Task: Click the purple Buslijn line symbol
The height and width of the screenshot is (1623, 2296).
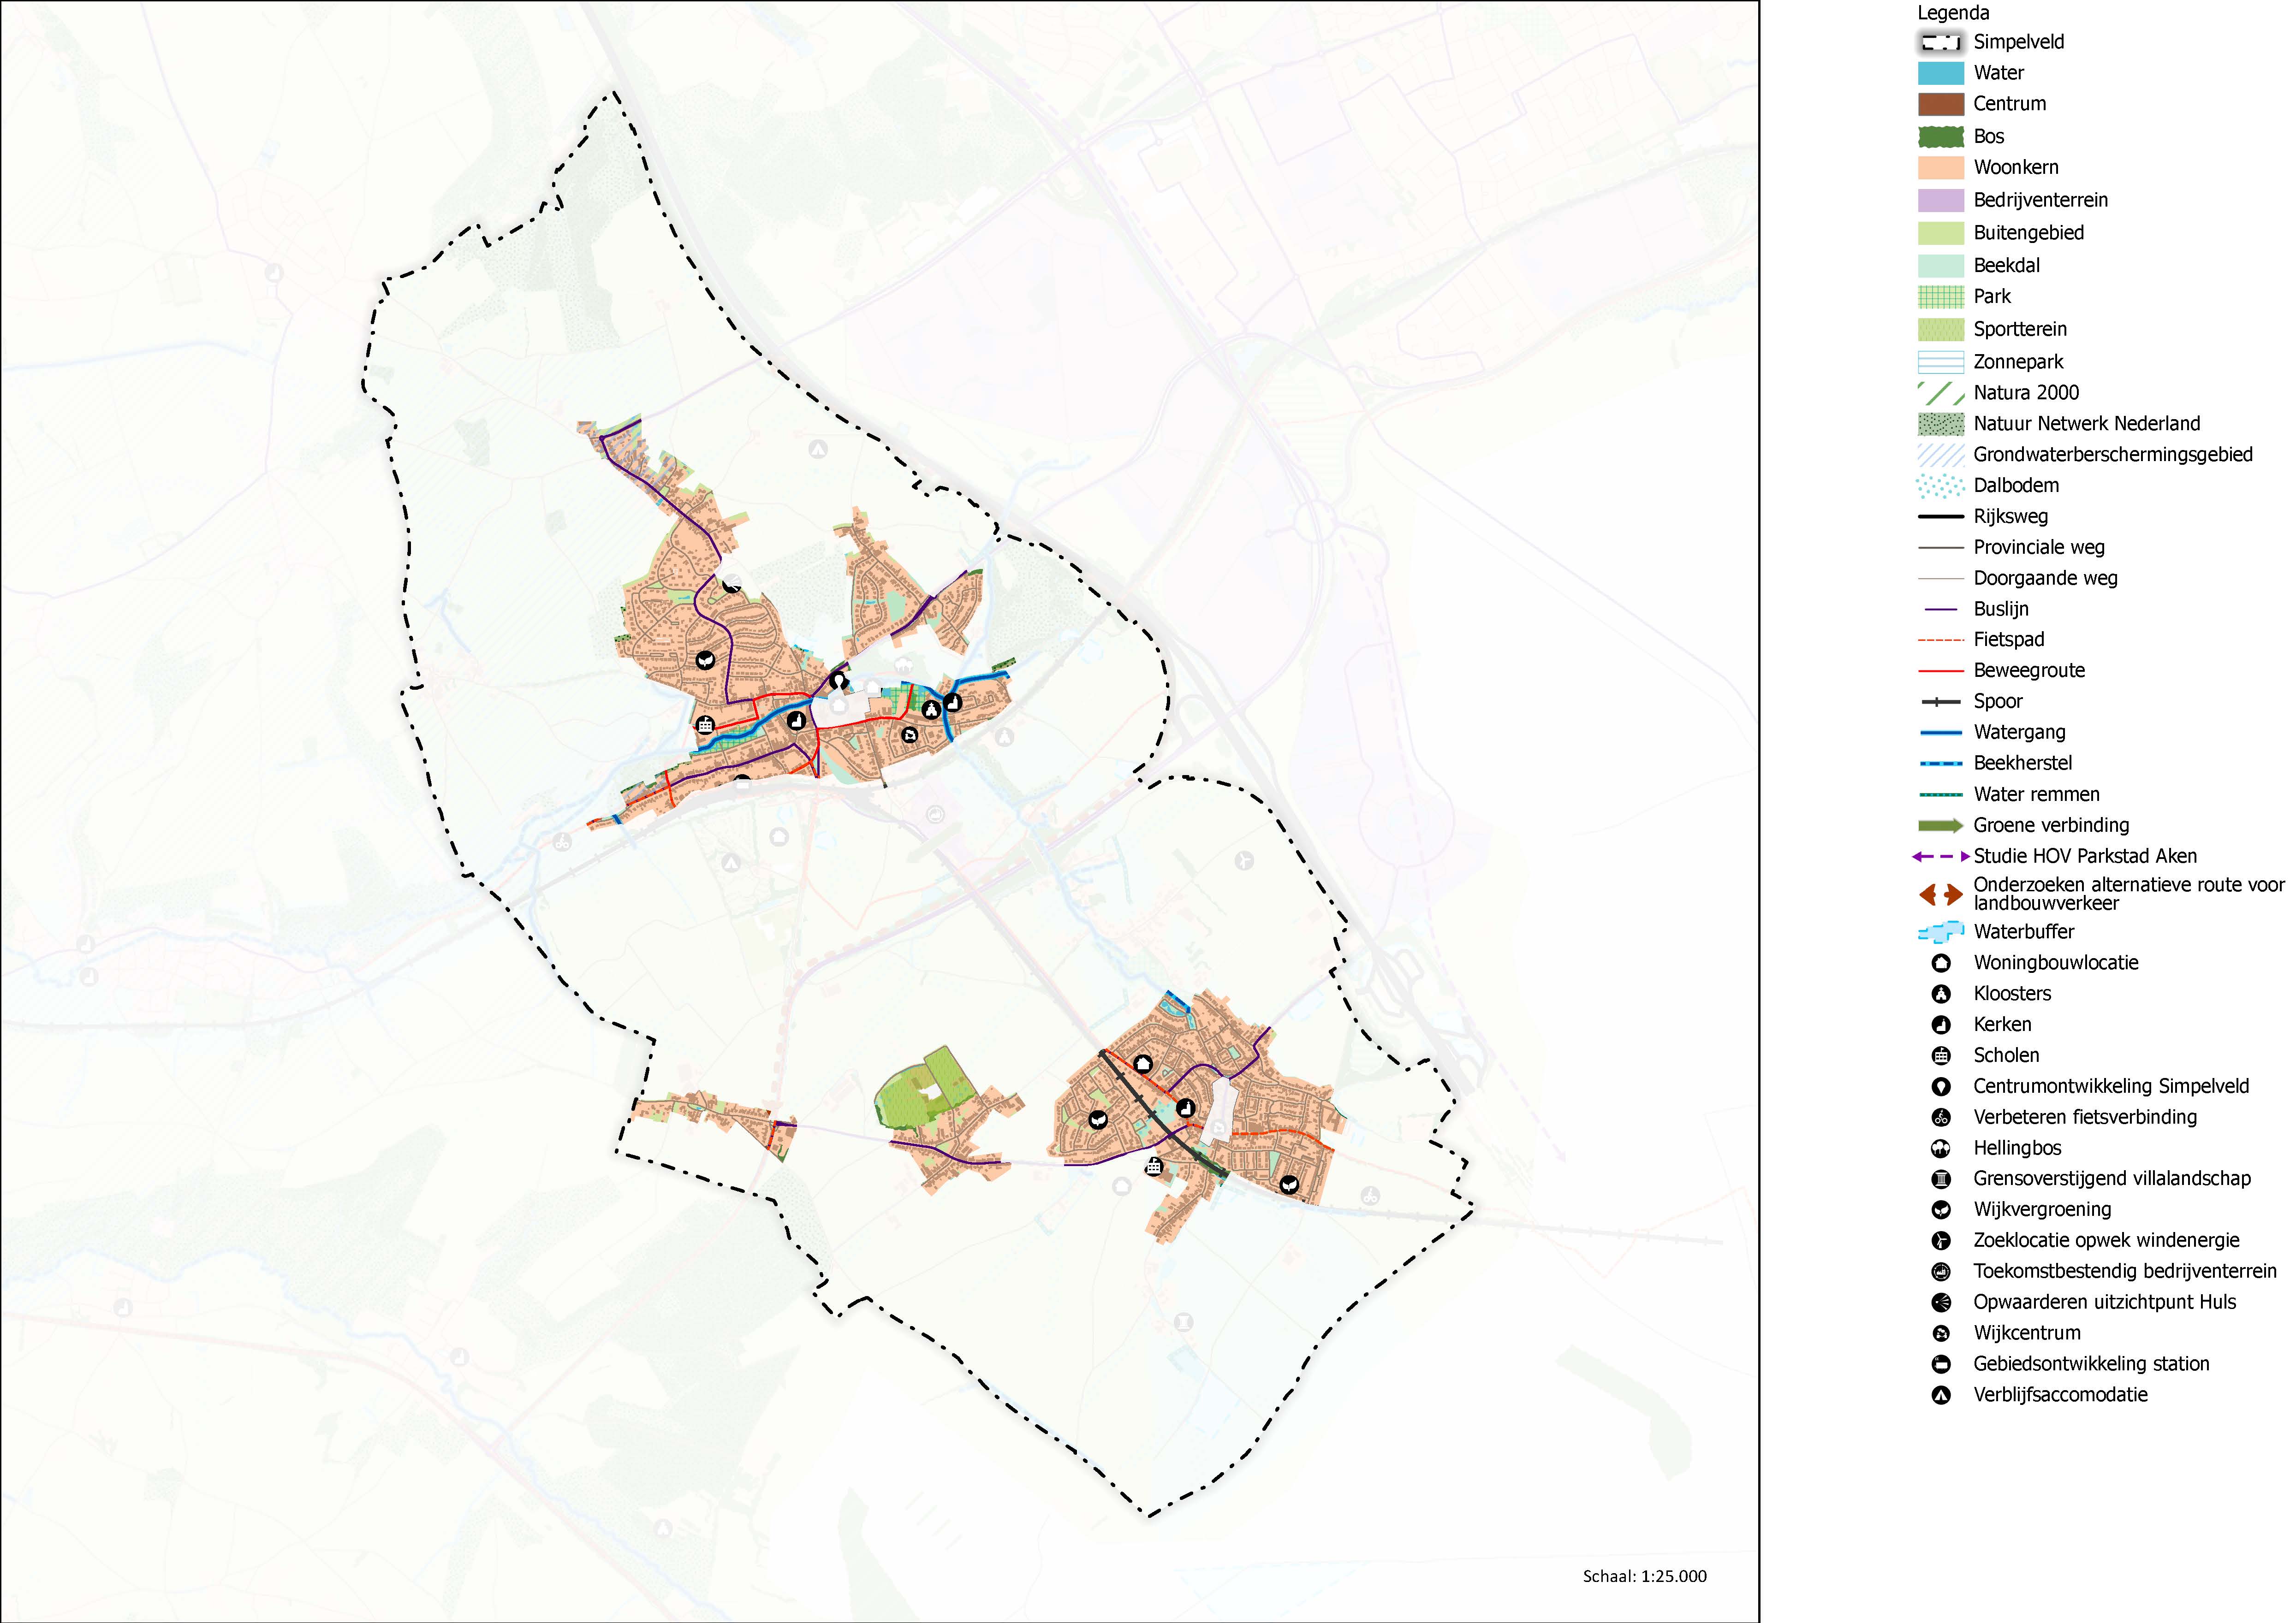Action: [x=1941, y=610]
